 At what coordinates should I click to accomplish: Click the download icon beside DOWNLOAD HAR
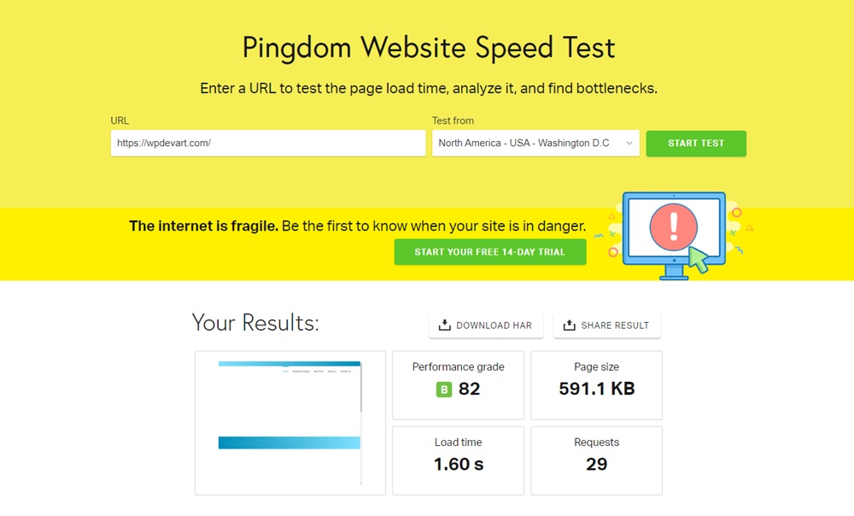[x=444, y=325]
